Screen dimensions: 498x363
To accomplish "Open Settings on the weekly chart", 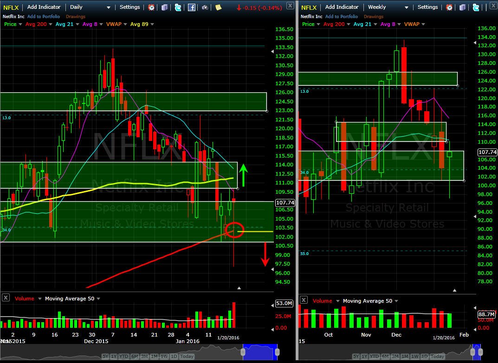I will [427, 7].
